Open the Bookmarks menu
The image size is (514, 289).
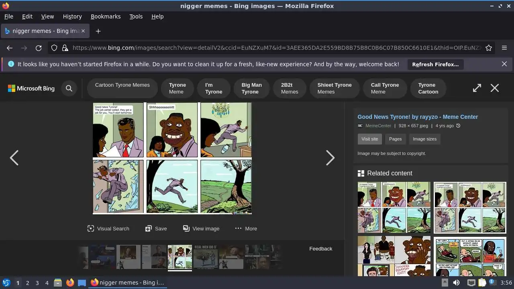[106, 16]
